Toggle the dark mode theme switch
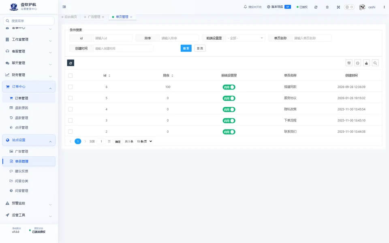The width and height of the screenshot is (389, 243). pos(349,7)
